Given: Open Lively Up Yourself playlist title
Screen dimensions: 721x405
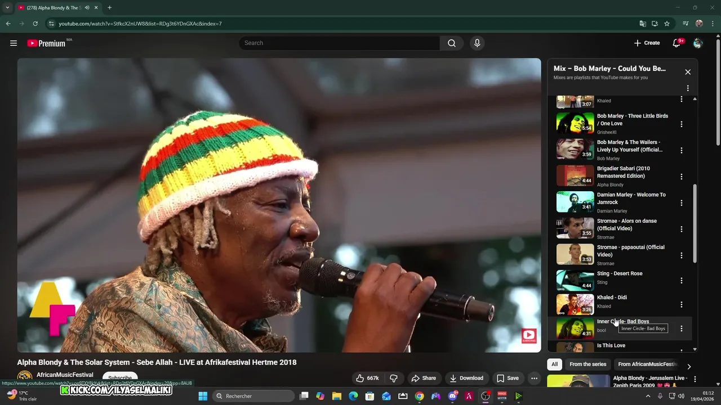Looking at the screenshot, I should pos(630,146).
